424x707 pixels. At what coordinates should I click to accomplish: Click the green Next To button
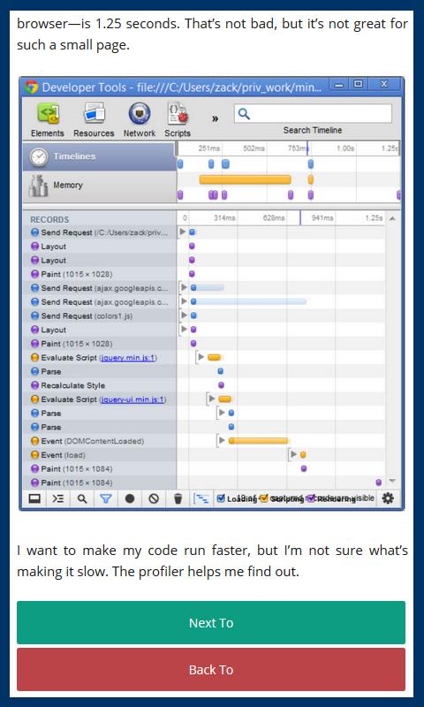click(x=211, y=623)
